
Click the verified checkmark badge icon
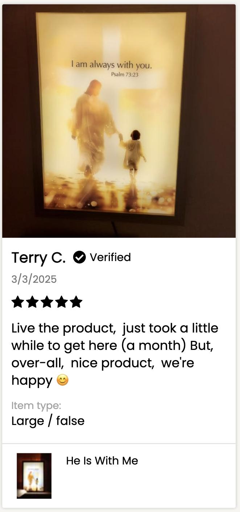[x=79, y=257]
